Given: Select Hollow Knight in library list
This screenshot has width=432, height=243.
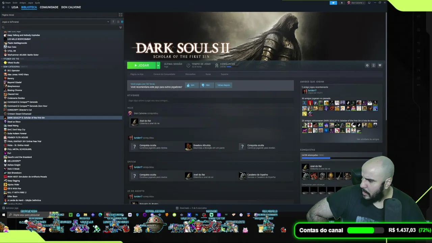Looking at the screenshot, I should click(14, 165).
